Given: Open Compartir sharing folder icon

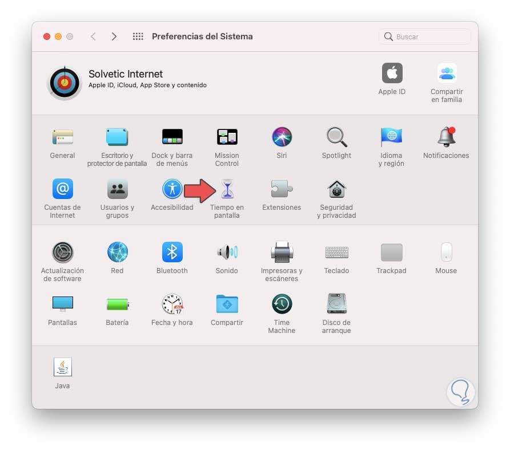Looking at the screenshot, I should (x=227, y=304).
